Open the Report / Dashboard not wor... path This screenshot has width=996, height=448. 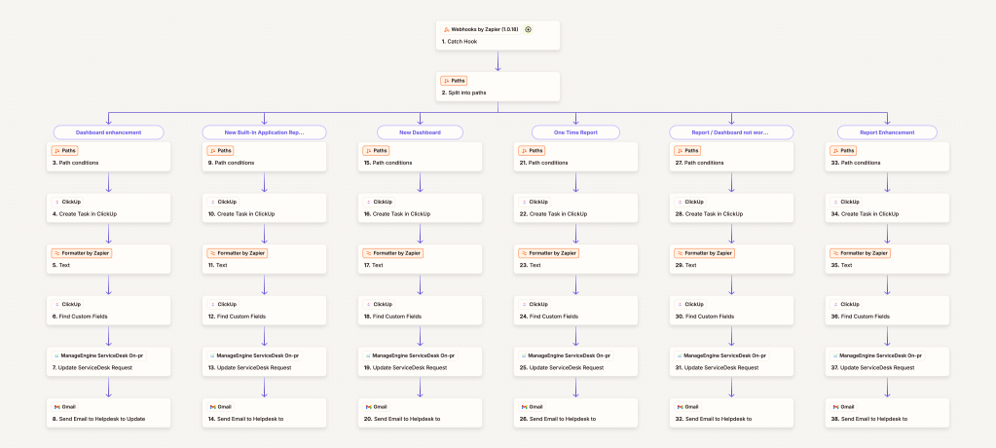(731, 131)
